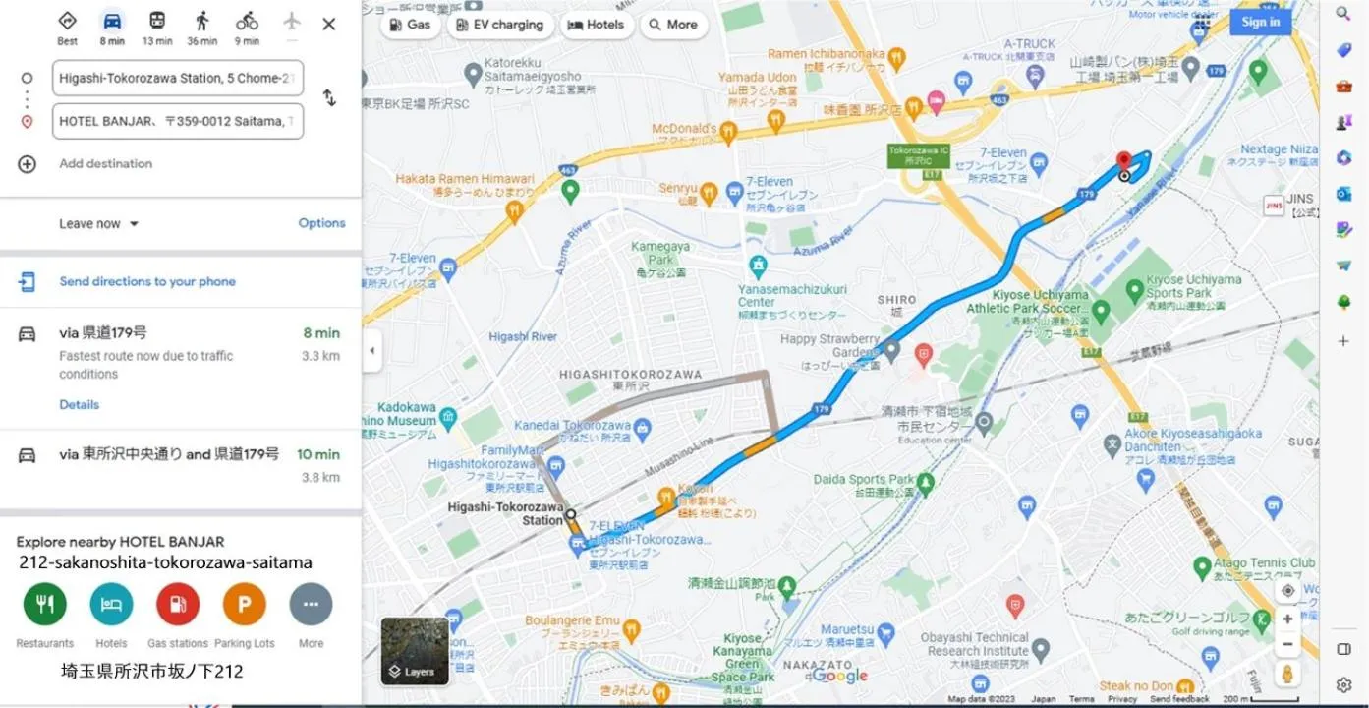
Task: Zoom in the map with plus
Action: [1287, 619]
